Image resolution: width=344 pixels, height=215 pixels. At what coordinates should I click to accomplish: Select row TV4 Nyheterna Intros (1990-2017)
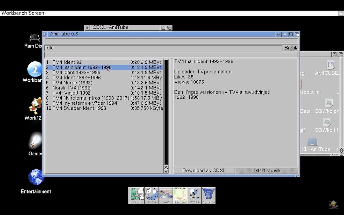pos(104,98)
